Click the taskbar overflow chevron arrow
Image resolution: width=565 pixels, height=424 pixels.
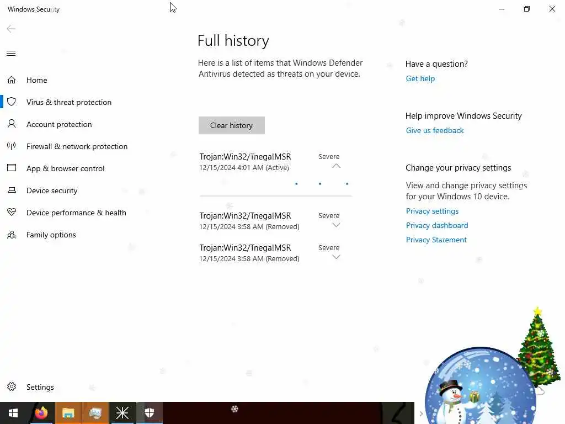pos(421,414)
